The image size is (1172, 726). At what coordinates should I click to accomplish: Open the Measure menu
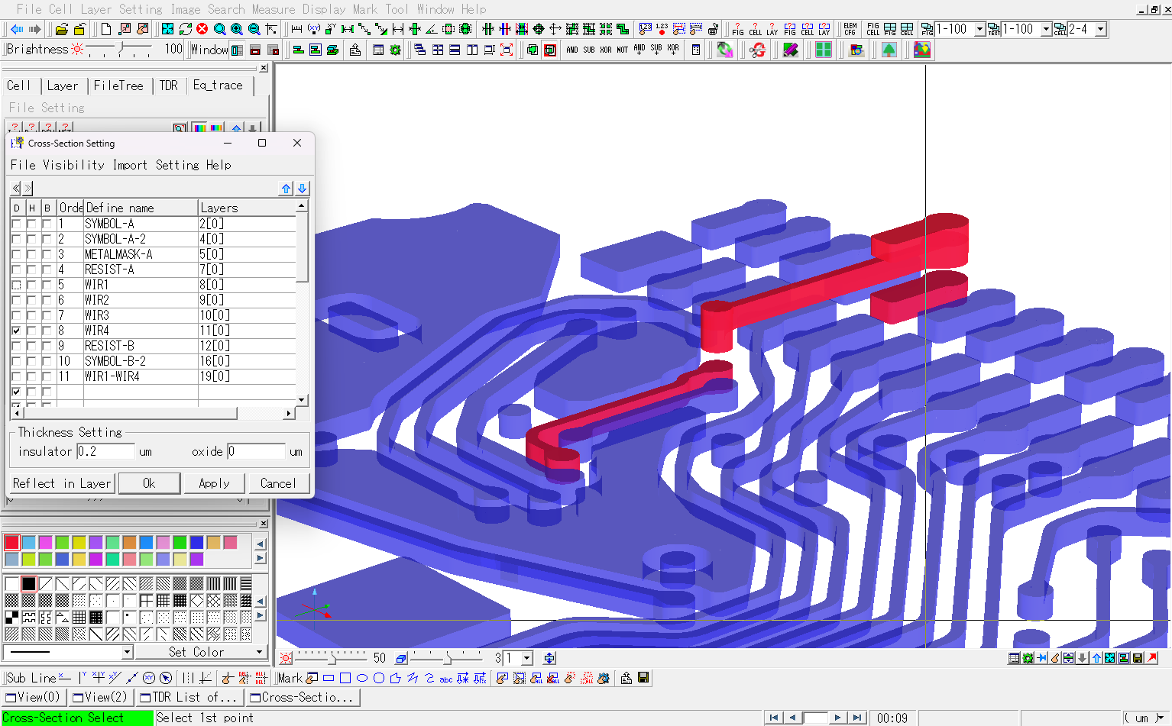point(274,9)
